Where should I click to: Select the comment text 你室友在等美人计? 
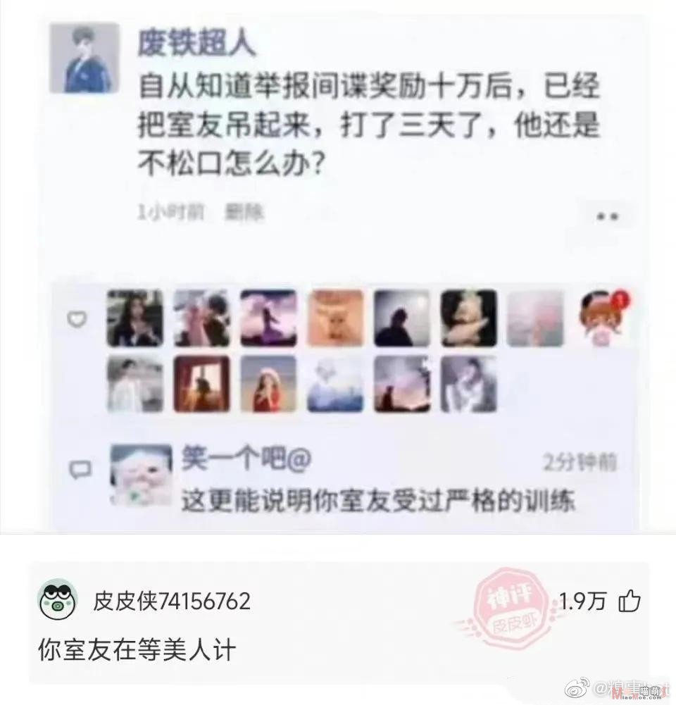point(137,650)
